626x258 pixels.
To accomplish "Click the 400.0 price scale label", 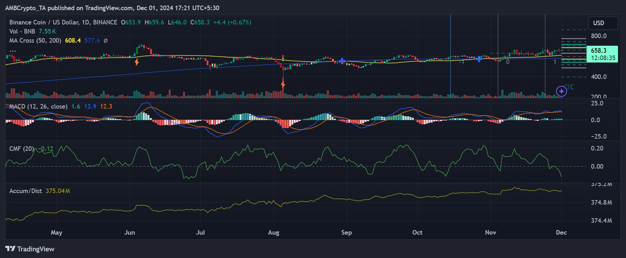I will point(599,77).
